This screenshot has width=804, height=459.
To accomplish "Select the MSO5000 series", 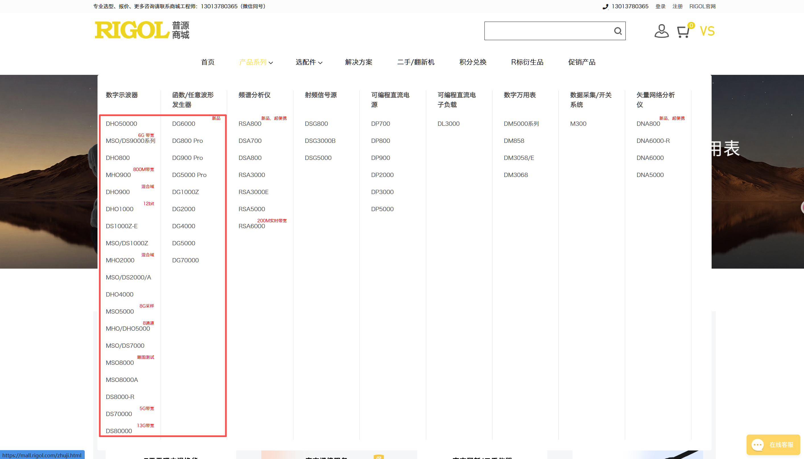I will tap(120, 312).
